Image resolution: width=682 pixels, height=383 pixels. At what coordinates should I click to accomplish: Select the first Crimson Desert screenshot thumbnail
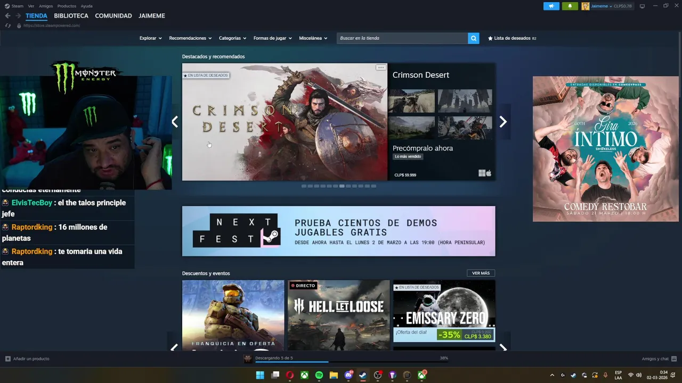coord(411,101)
